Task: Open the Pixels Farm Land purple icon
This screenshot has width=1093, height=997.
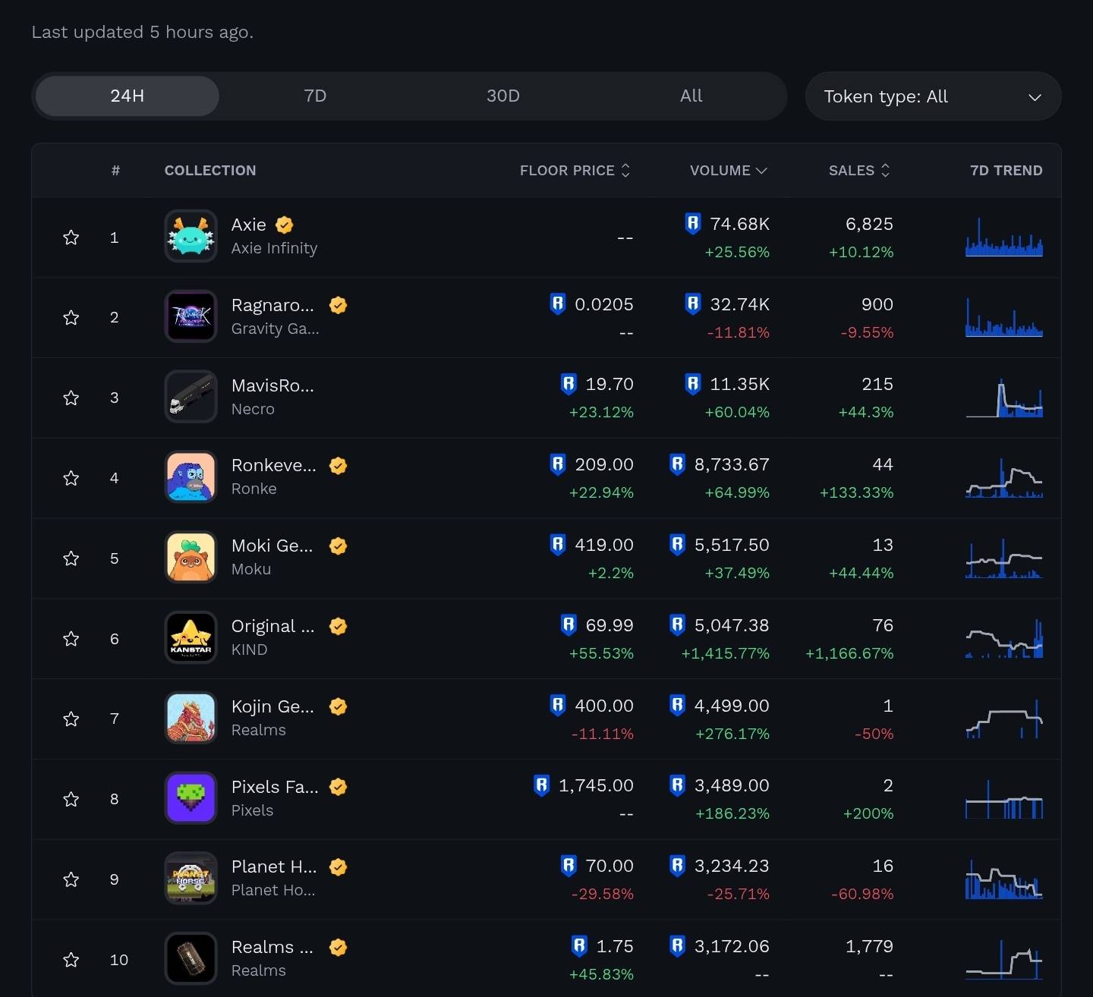Action: (x=191, y=798)
